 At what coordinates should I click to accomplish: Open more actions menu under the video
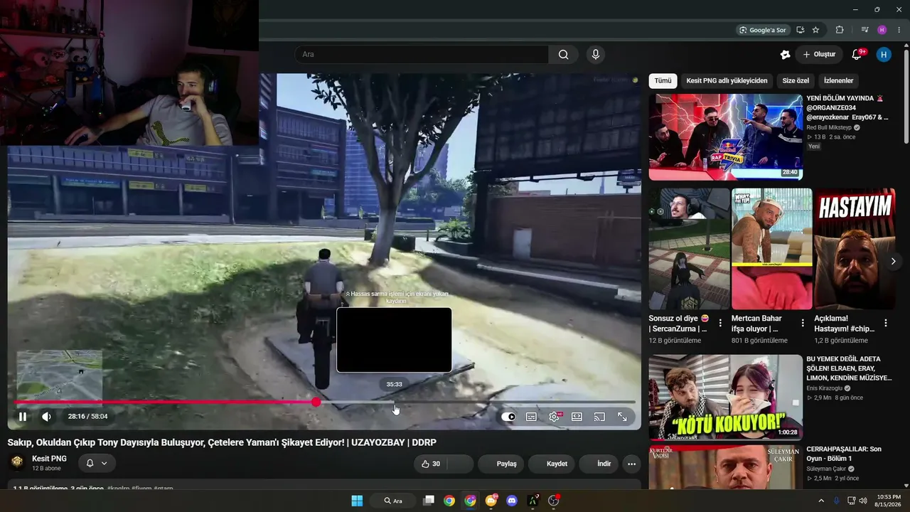[631, 464]
